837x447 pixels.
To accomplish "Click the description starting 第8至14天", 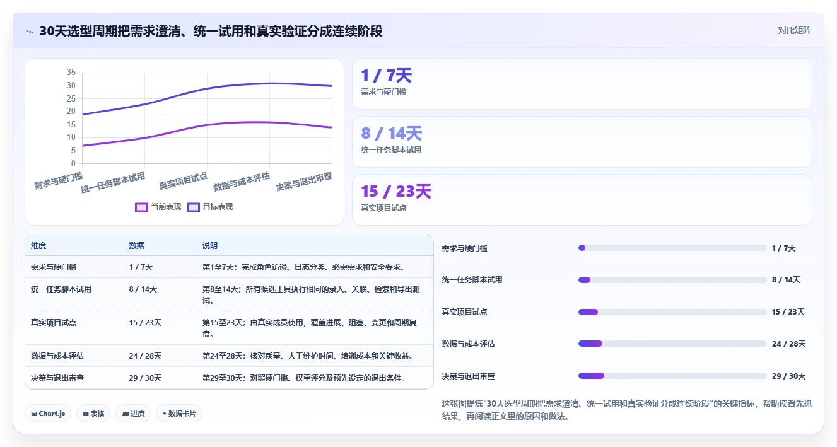I will (x=312, y=295).
